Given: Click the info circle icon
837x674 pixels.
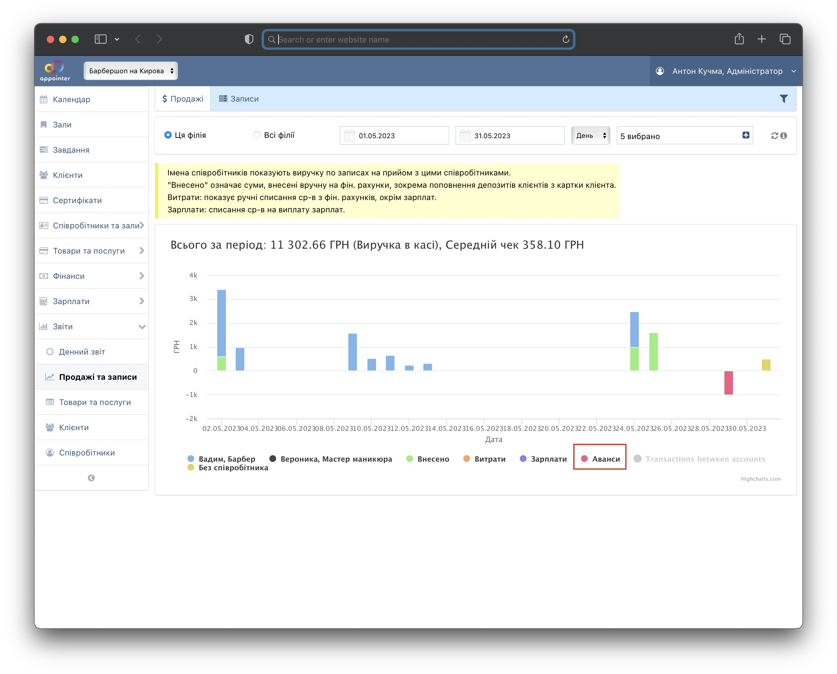Looking at the screenshot, I should click(x=783, y=135).
